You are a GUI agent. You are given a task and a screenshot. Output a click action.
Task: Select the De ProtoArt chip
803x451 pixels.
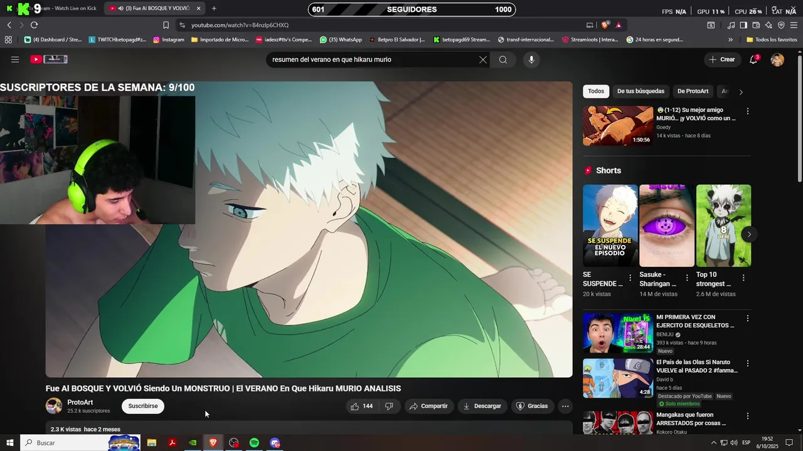point(693,91)
